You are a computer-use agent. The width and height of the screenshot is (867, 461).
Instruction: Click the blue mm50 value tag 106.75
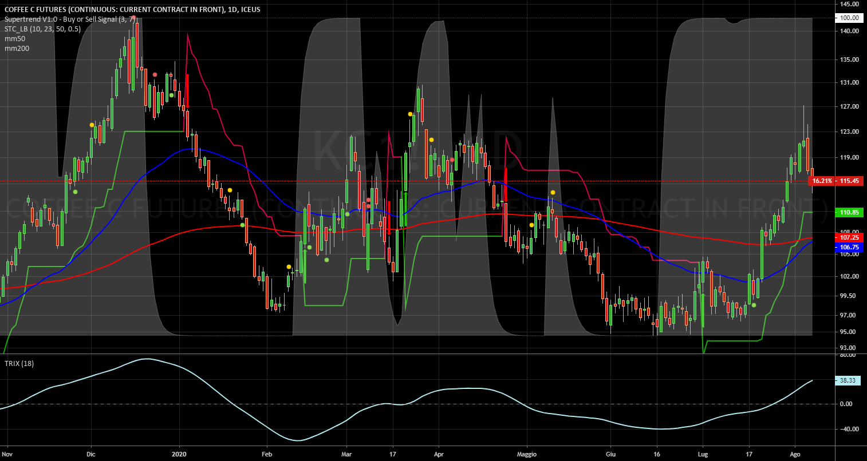tap(850, 247)
